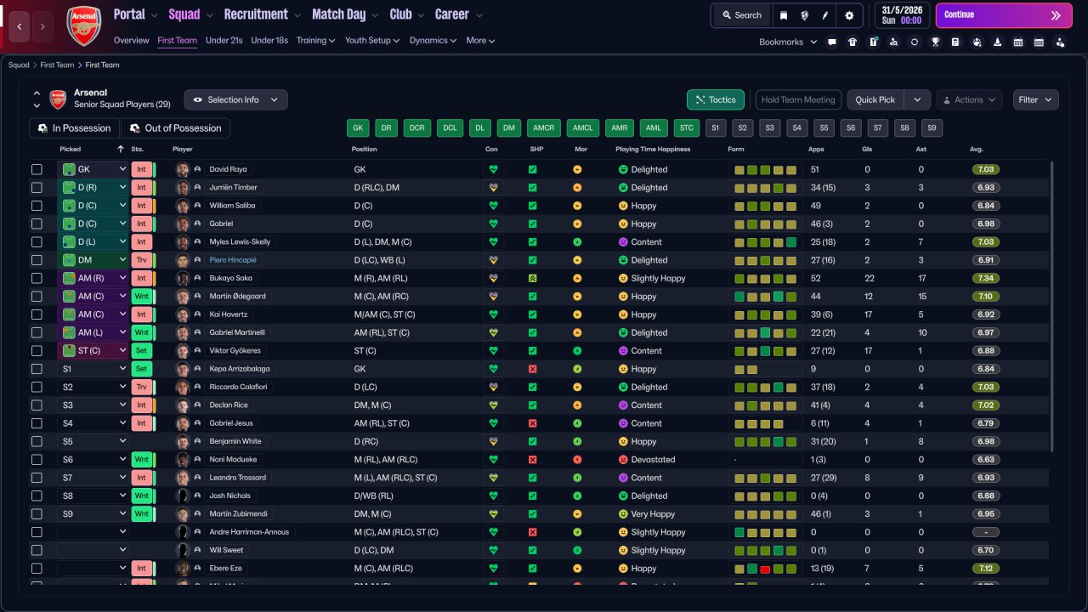1088x612 pixels.
Task: Click the globe icon in top bar
Action: point(804,15)
